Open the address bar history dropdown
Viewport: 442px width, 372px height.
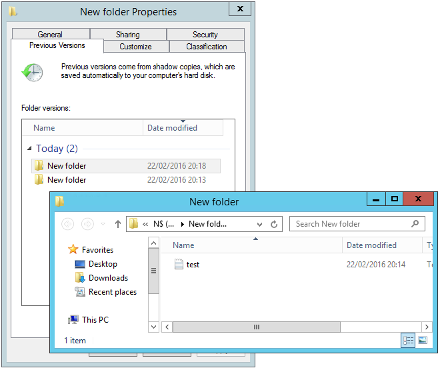click(x=259, y=224)
